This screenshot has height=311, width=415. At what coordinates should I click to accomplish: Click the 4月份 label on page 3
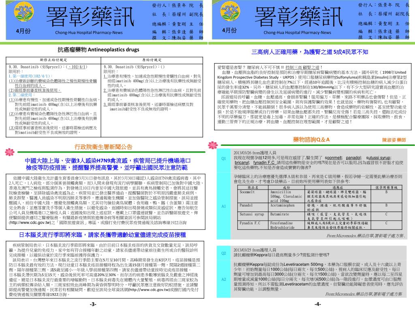(23, 31)
